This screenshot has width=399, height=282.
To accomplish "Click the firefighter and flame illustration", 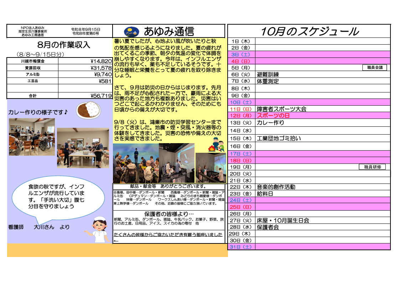I will click(217, 145).
